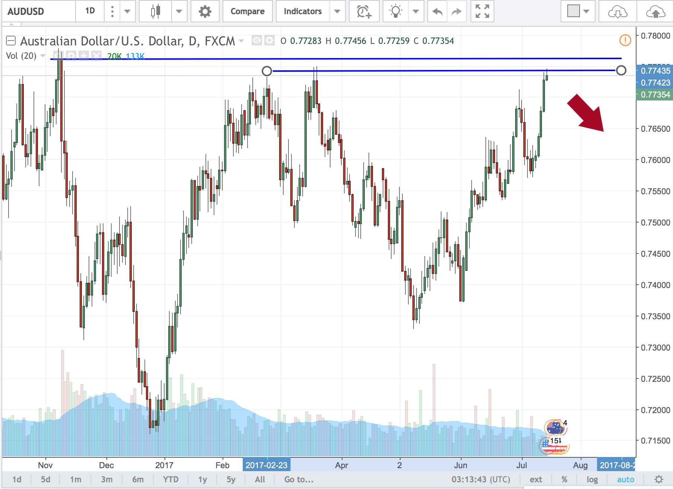This screenshot has height=489, width=673.
Task: Click the 0.77423 price axis label
Action: (x=655, y=83)
